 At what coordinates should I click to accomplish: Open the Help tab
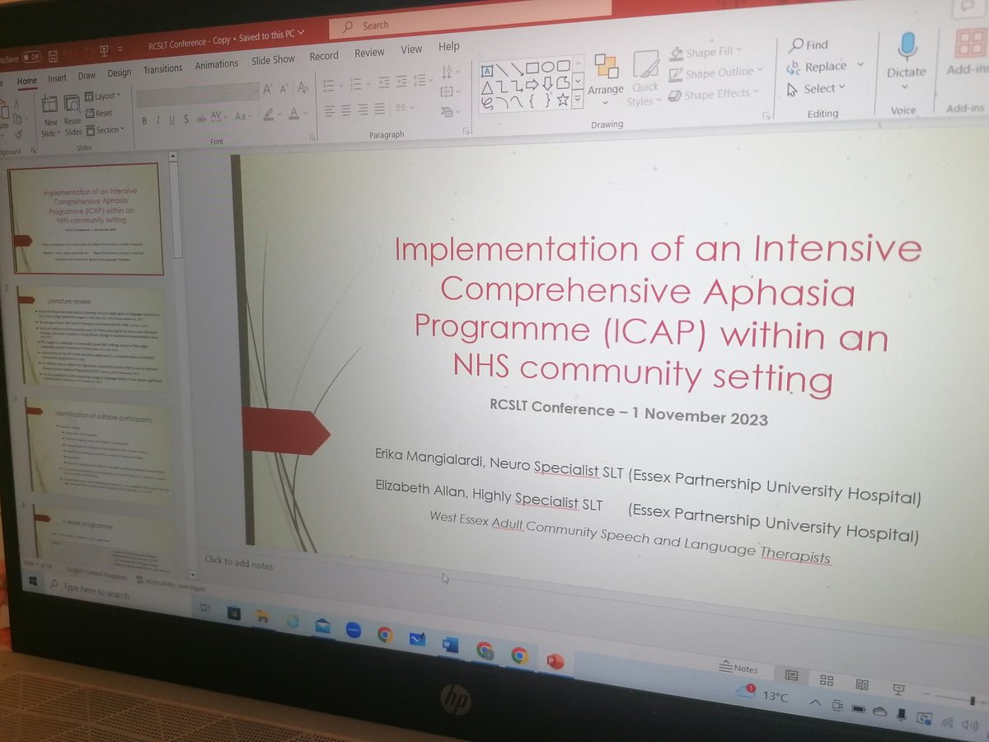coord(449,46)
